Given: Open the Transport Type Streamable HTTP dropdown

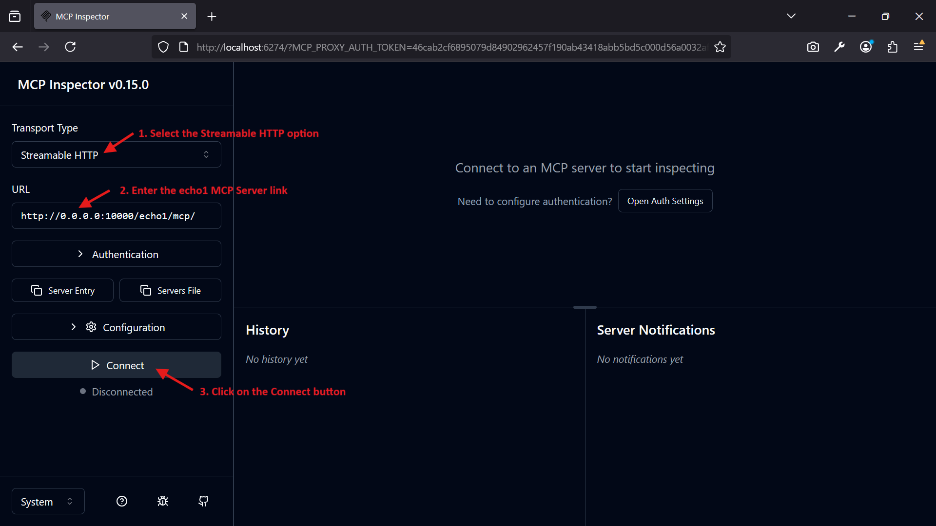Looking at the screenshot, I should point(117,155).
